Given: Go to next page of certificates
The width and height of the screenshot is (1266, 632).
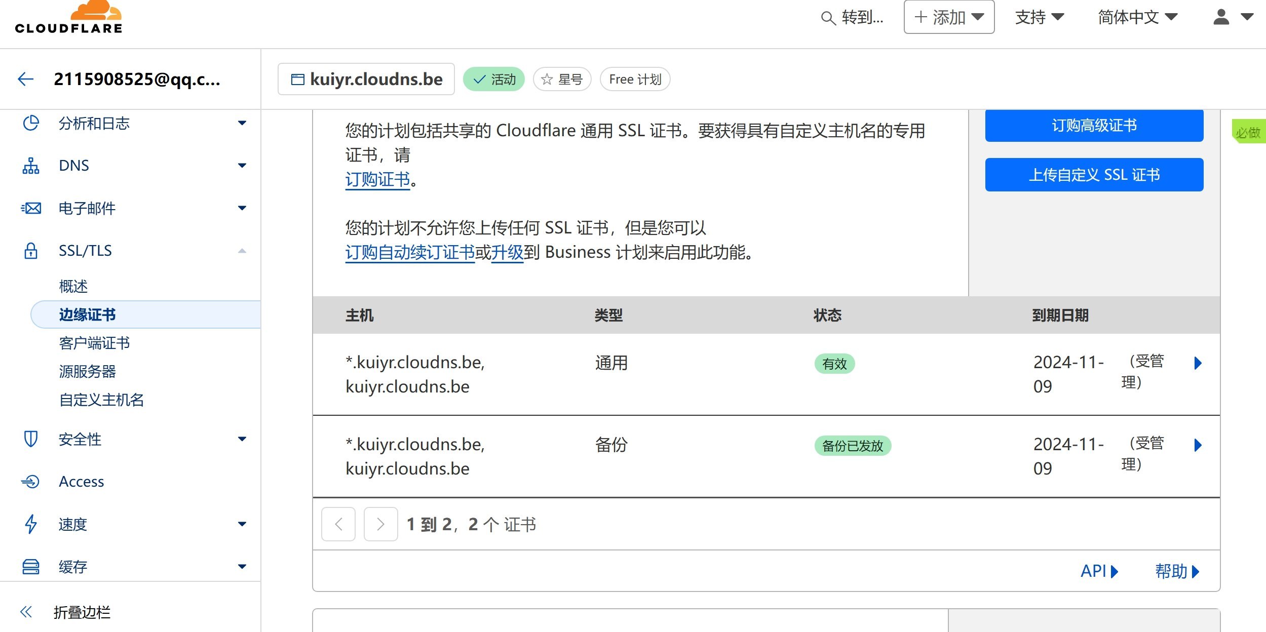Looking at the screenshot, I should pyautogui.click(x=380, y=524).
